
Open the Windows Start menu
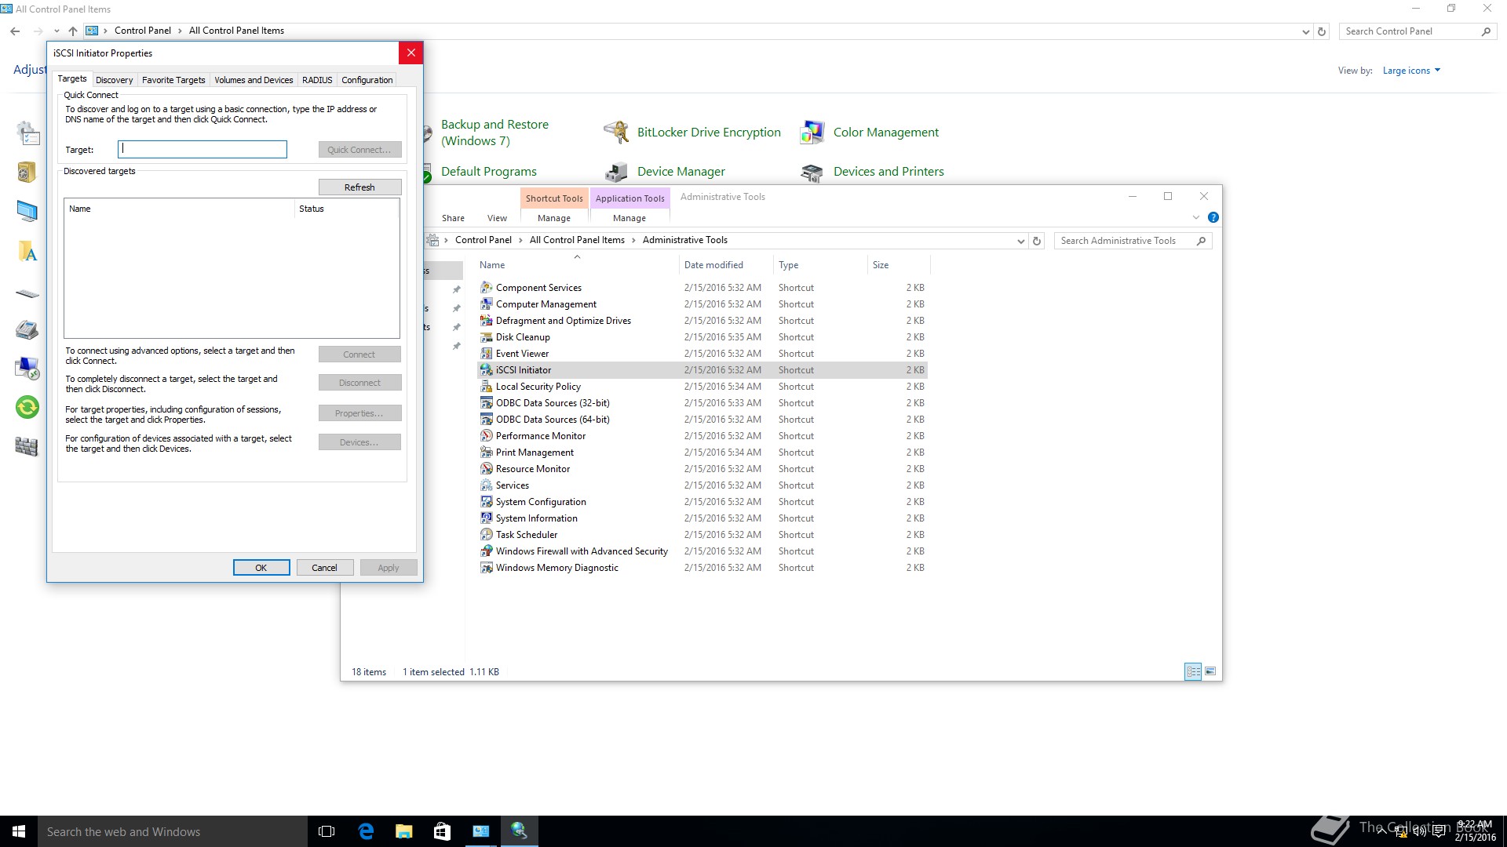(x=19, y=831)
